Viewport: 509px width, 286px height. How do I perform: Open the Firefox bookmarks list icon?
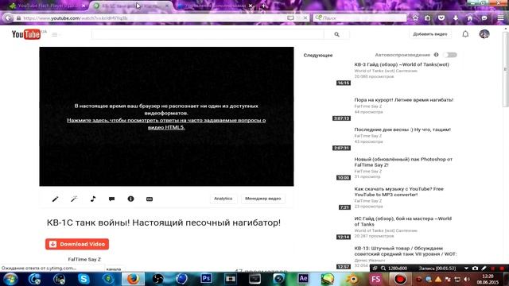tap(428, 18)
